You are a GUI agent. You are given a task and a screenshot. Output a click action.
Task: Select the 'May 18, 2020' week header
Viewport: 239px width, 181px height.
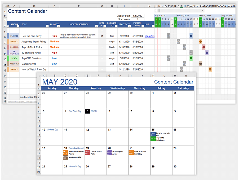point(210,16)
